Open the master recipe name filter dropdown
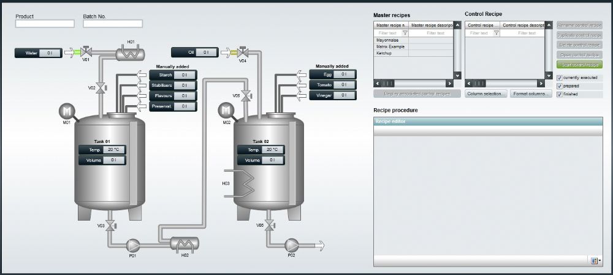The height and width of the screenshot is (275, 613). (405, 33)
